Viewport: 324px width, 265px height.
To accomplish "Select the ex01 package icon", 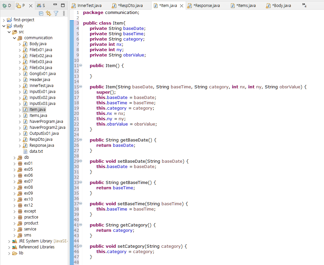I will pos(20,163).
